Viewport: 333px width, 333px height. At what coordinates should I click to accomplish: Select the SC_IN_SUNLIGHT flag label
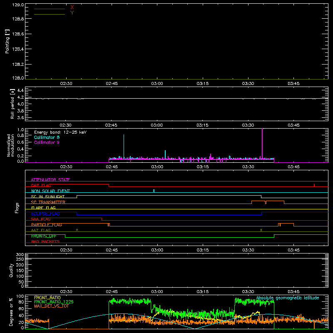pos(48,196)
